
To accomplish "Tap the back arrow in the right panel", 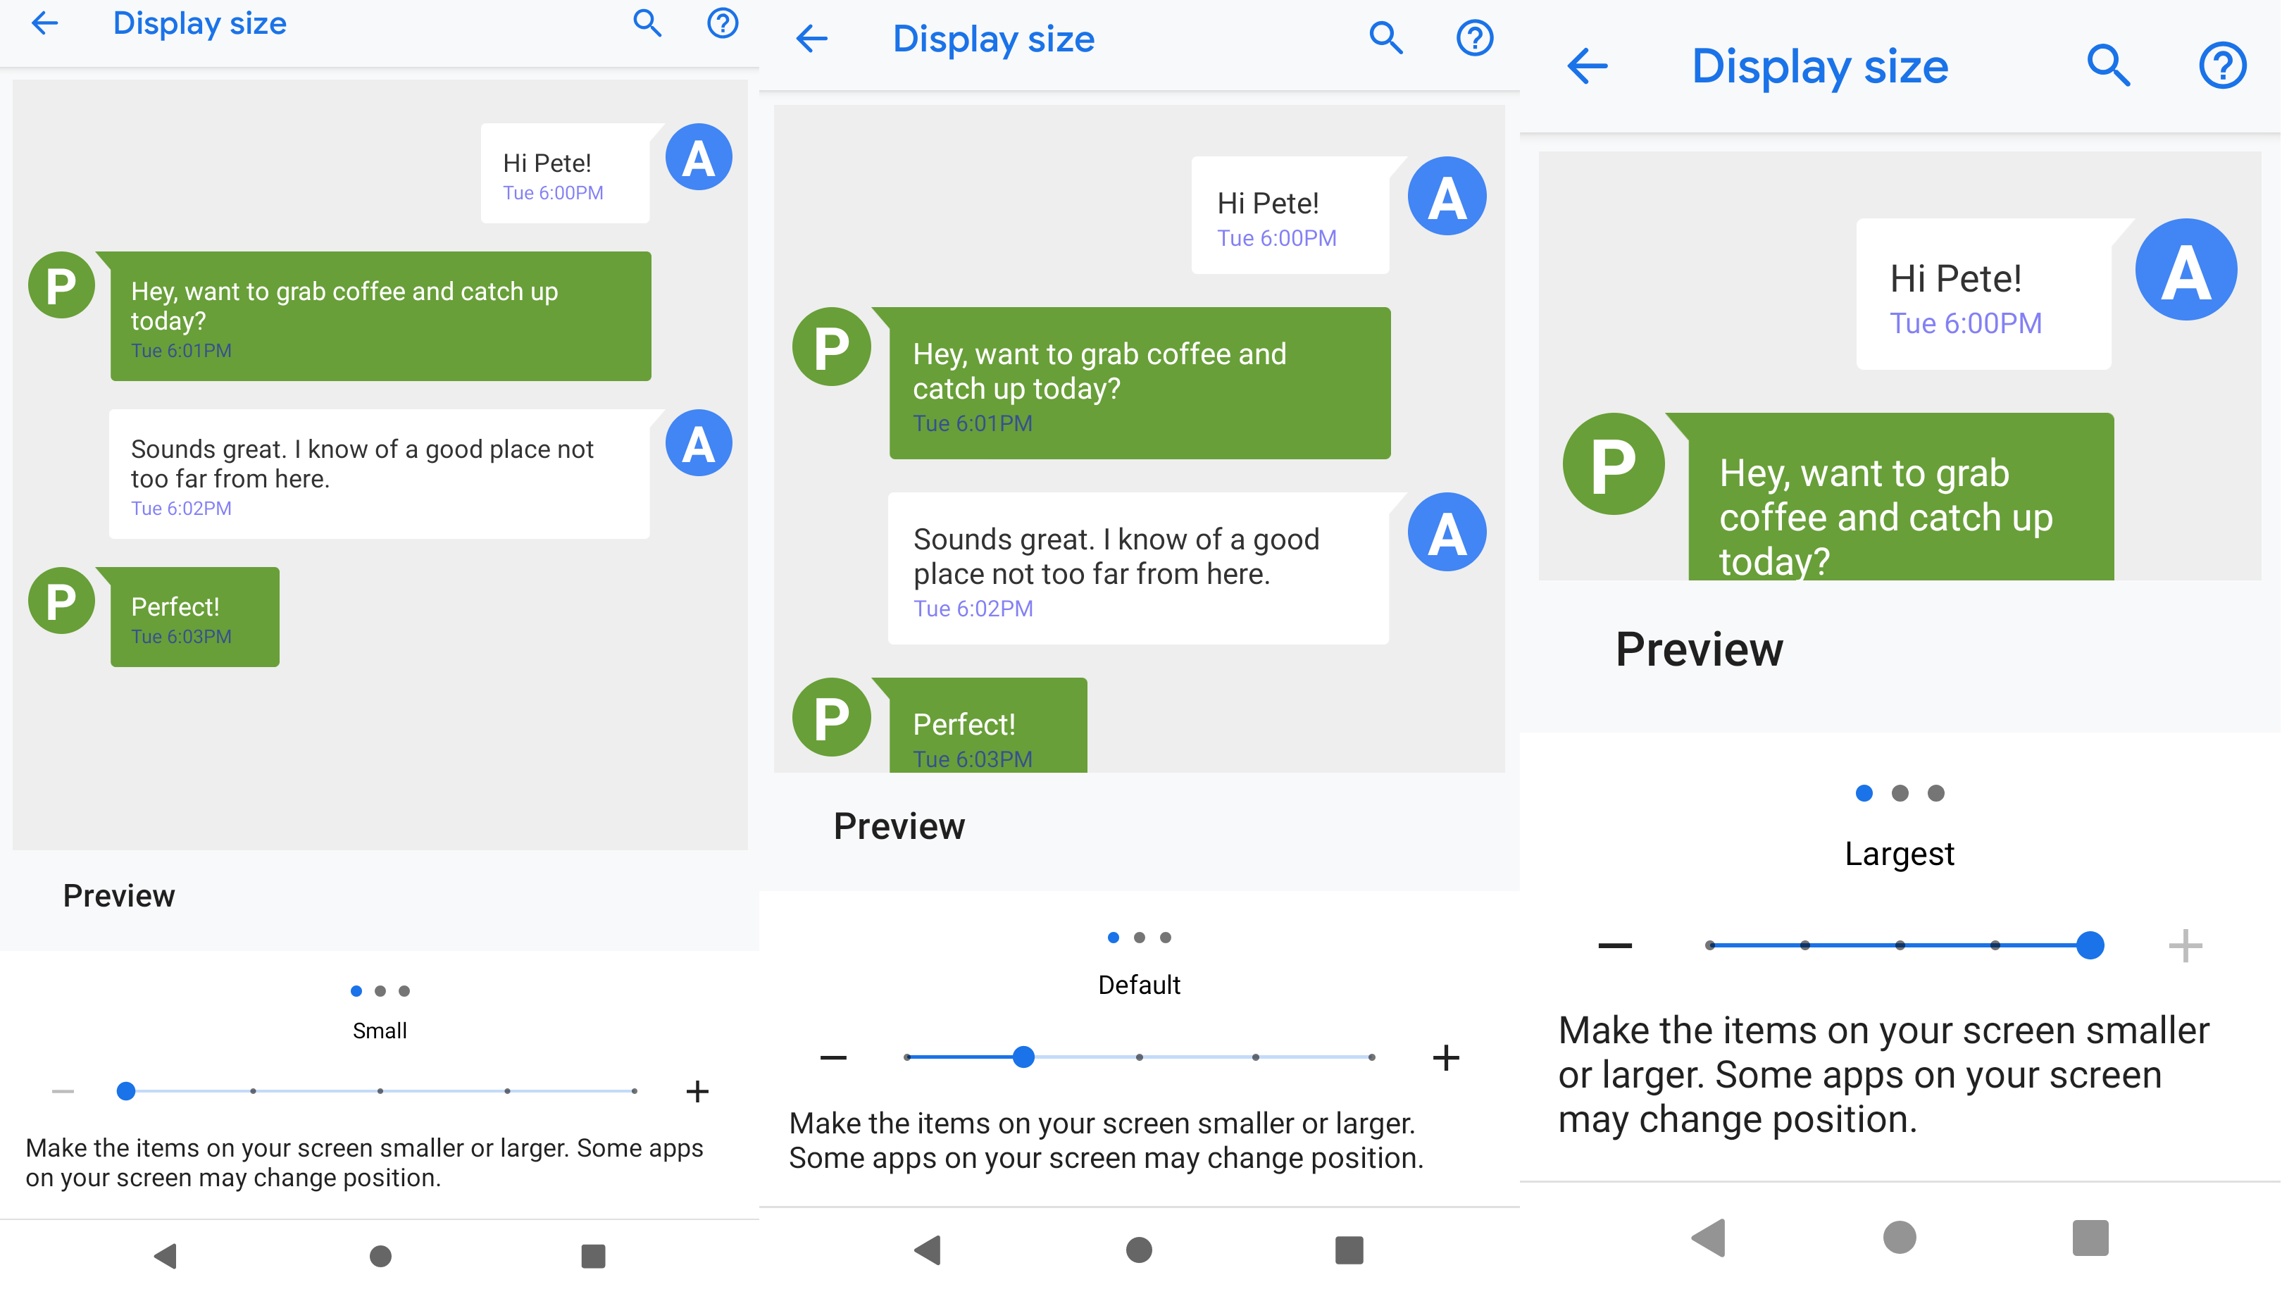I will pyautogui.click(x=1587, y=65).
